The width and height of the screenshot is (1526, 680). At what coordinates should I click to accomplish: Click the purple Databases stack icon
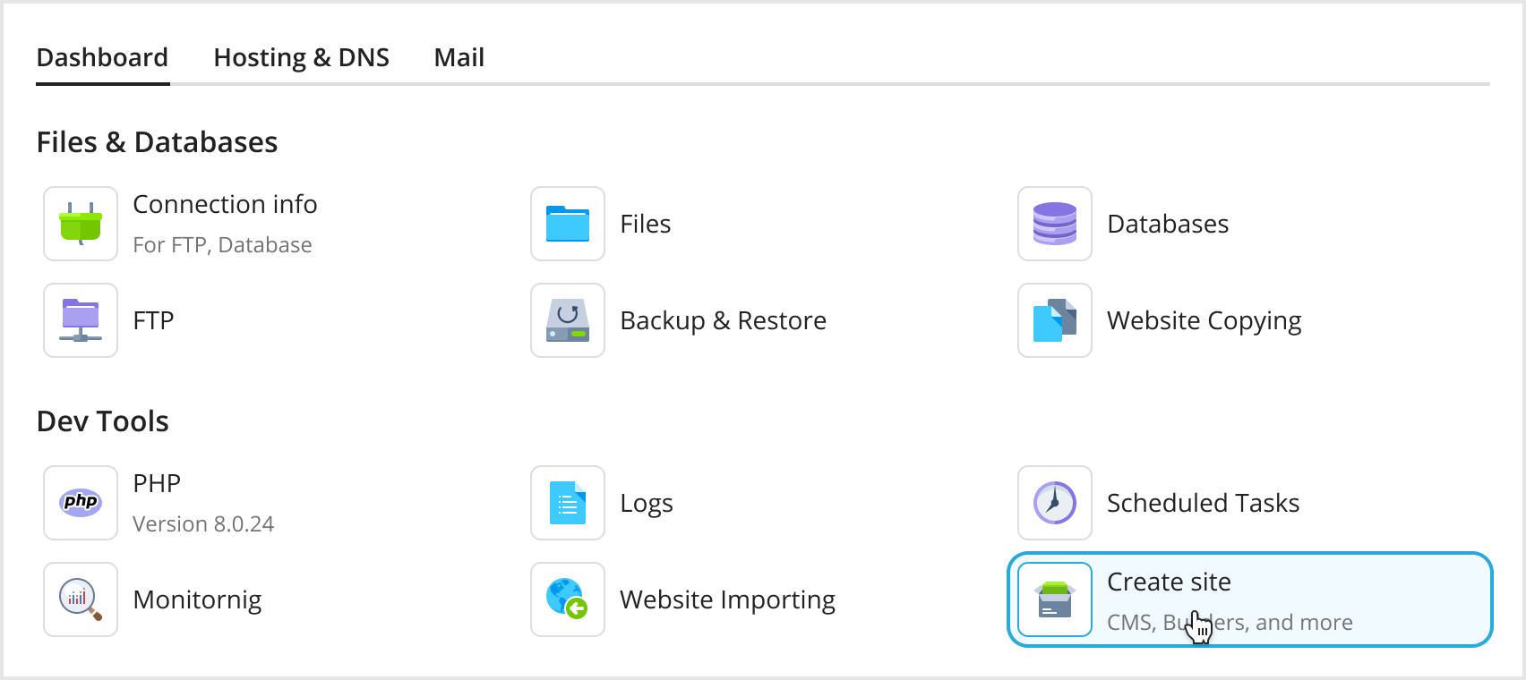coord(1055,224)
